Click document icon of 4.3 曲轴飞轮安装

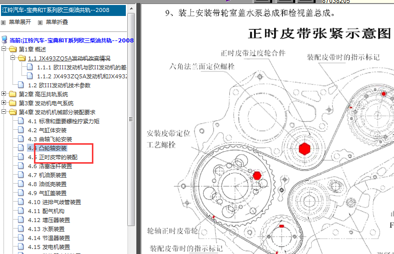[21, 139]
